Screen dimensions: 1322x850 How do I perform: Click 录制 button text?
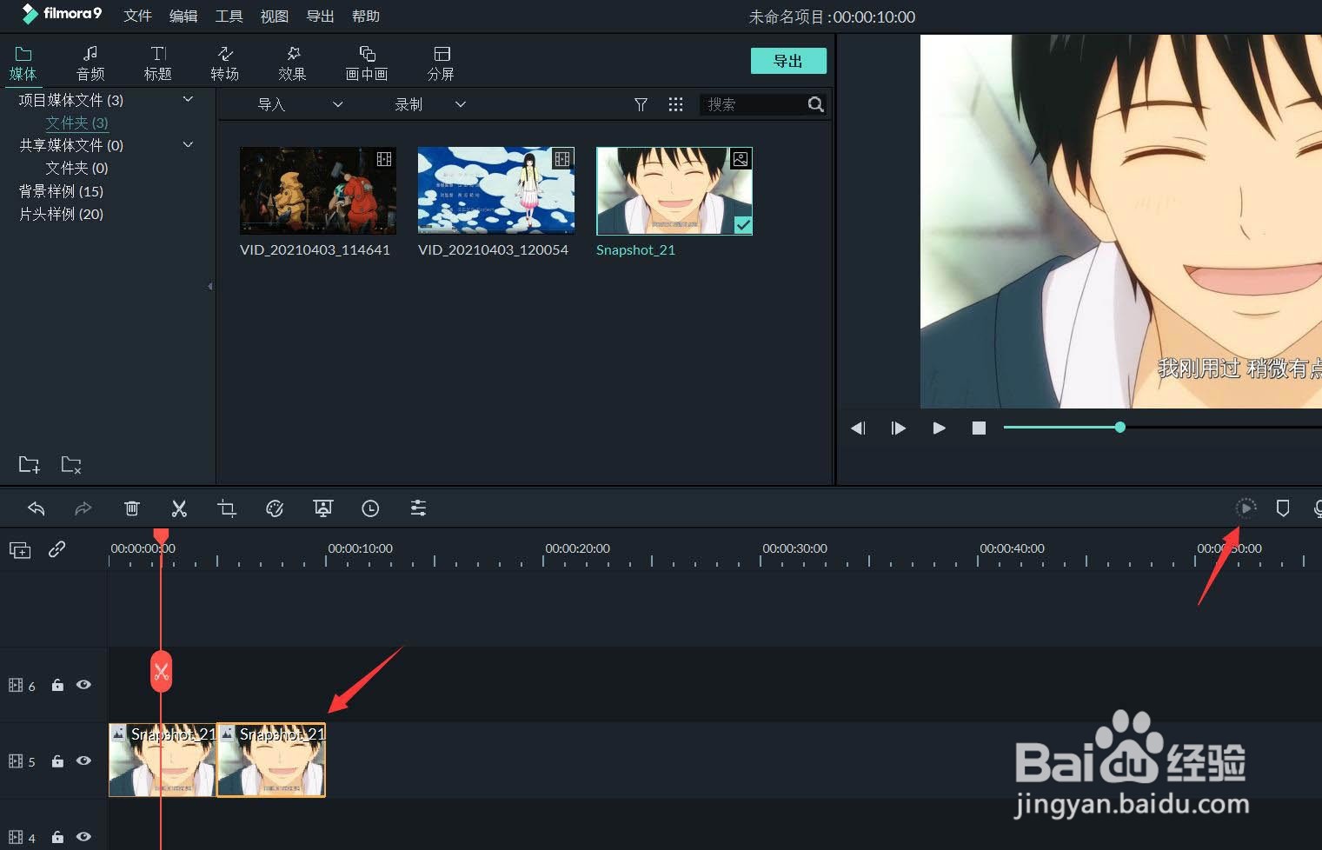[409, 104]
